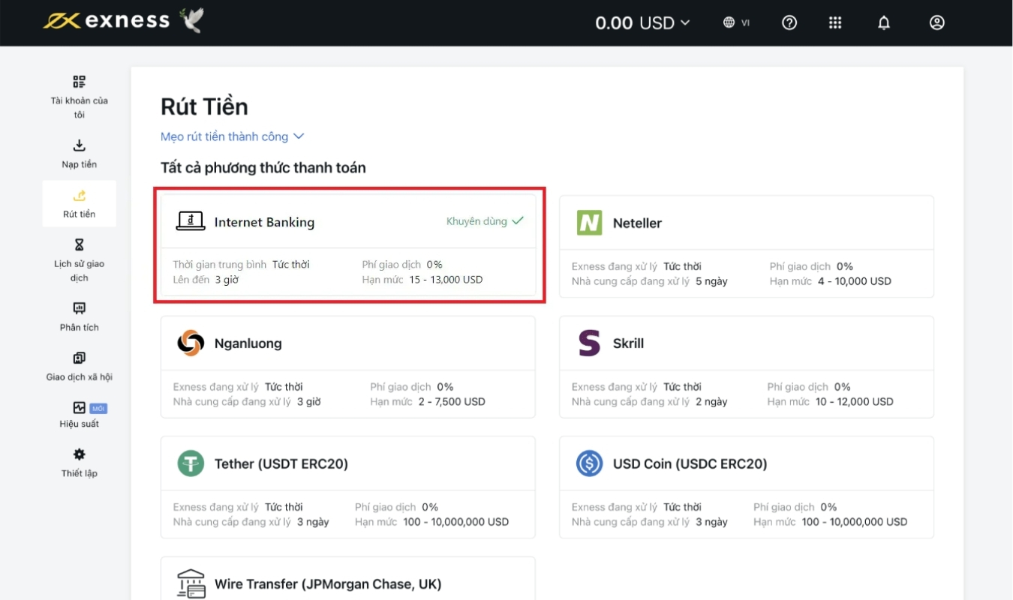Click the green Tether T logo

tap(191, 463)
